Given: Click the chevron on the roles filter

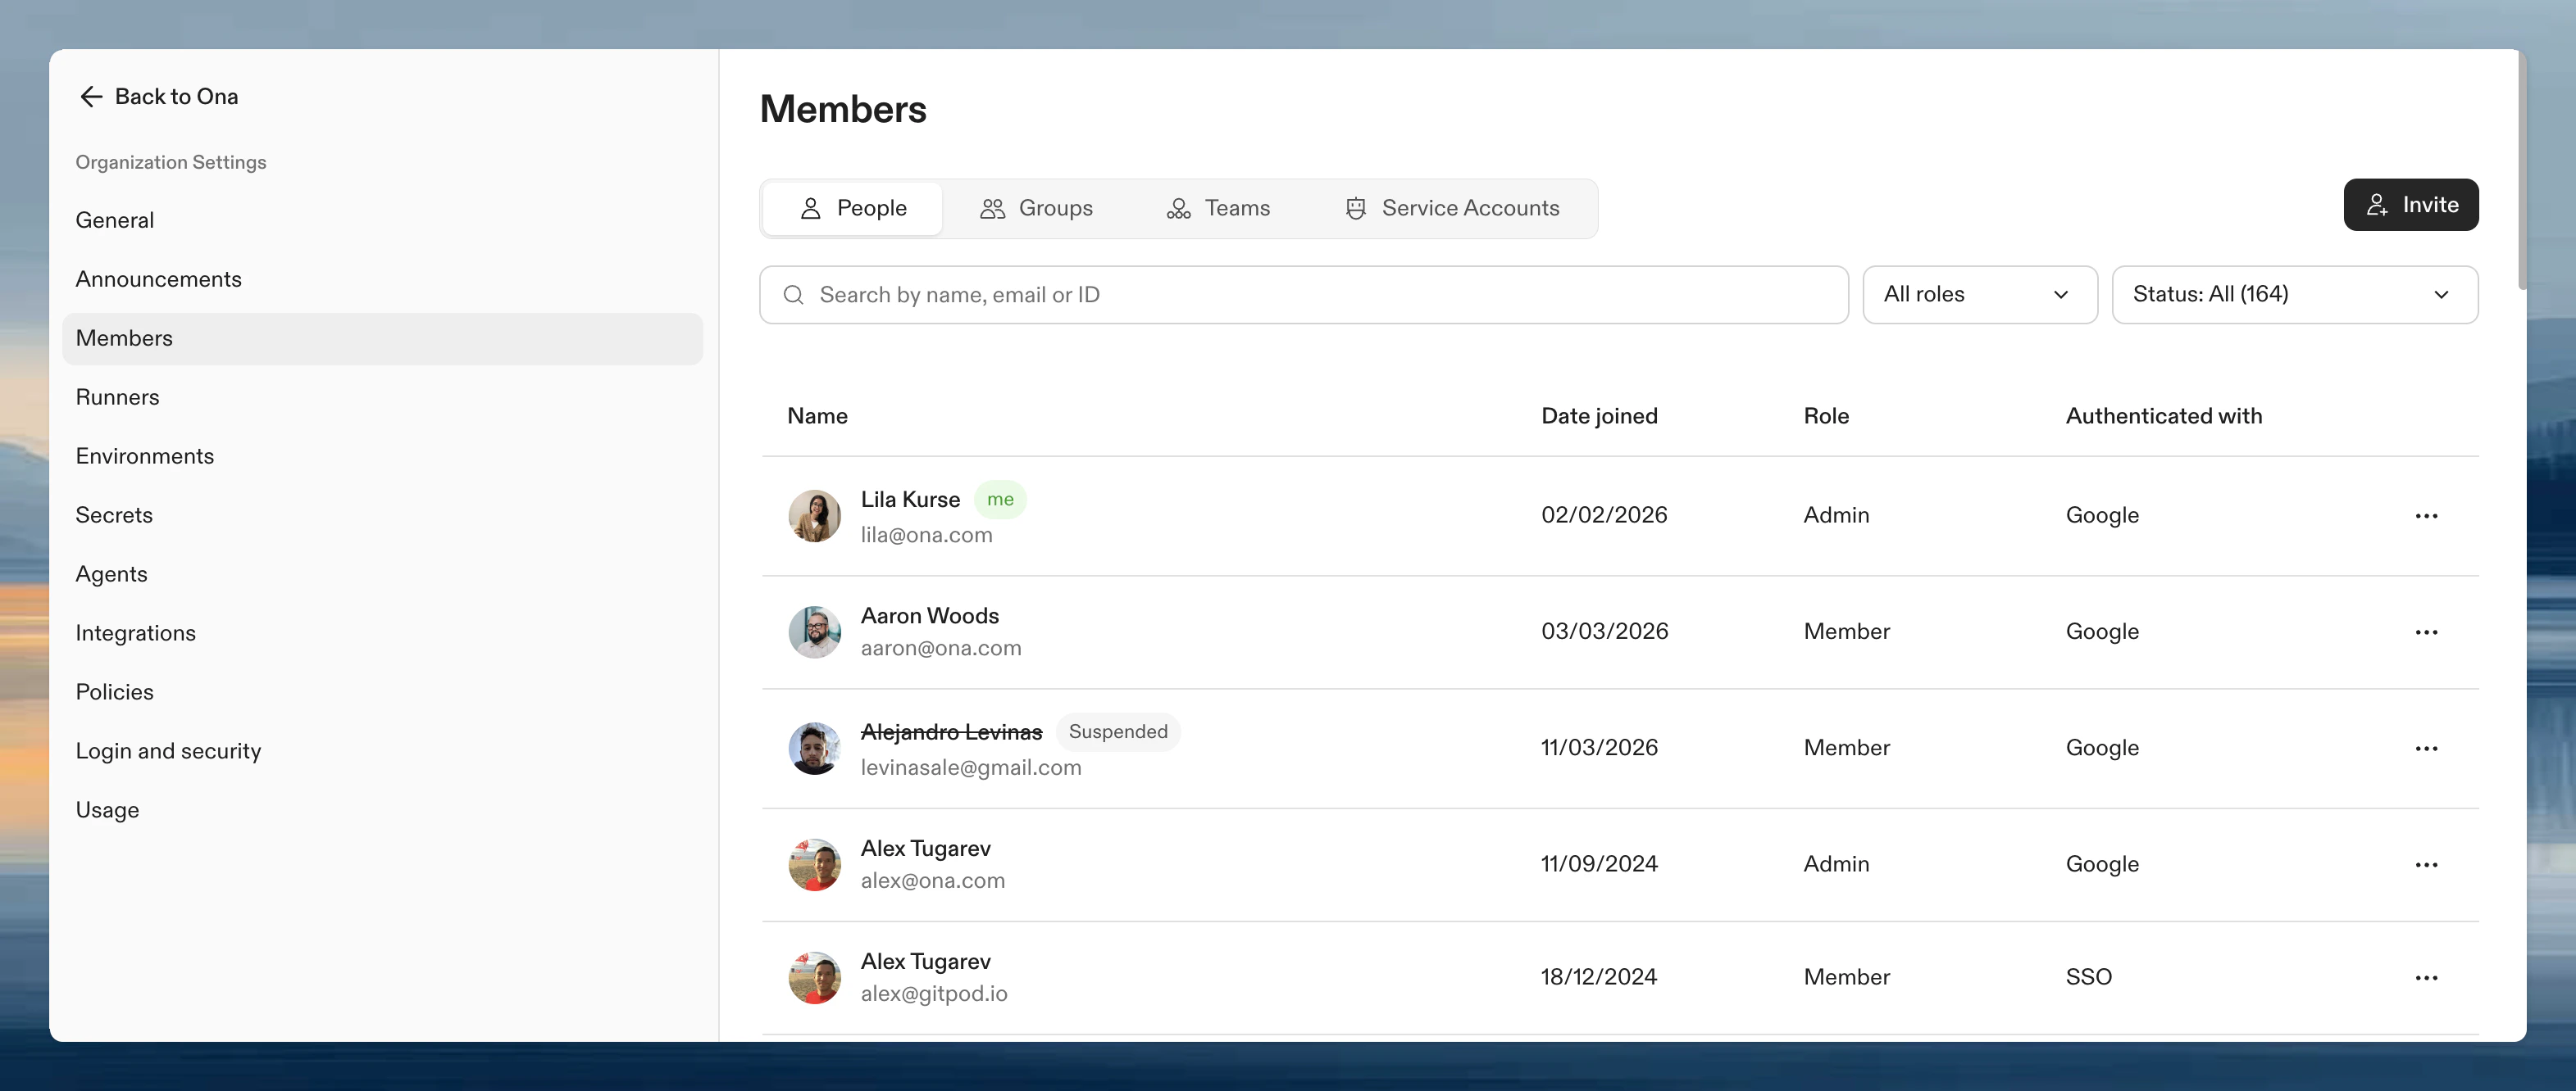Looking at the screenshot, I should tap(2060, 295).
